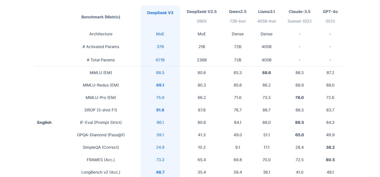Select Qwen2.5's LongBench v2 score 39.4
Screen dimensions: 380x177
click(238, 172)
